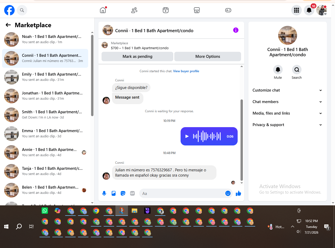This screenshot has height=248, width=335.
Task: Expand the Chat members section
Action: (x=287, y=102)
